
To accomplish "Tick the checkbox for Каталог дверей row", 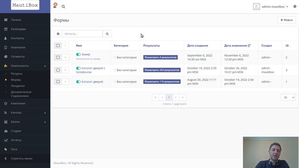I will coord(58,82).
